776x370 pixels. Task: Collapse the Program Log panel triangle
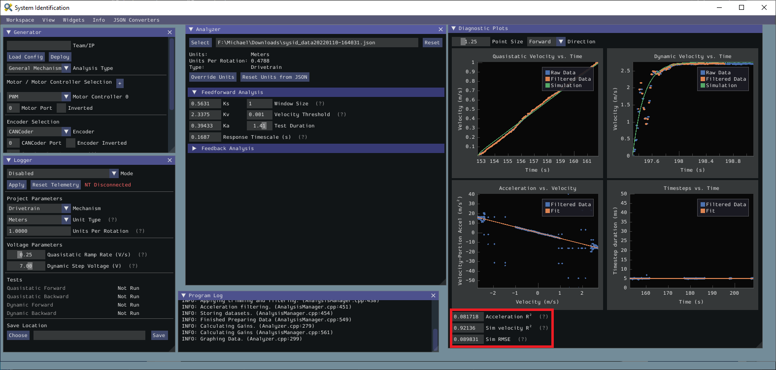pyautogui.click(x=183, y=296)
